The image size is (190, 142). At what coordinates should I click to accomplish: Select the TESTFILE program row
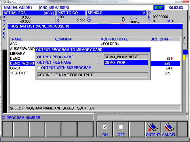18,73
